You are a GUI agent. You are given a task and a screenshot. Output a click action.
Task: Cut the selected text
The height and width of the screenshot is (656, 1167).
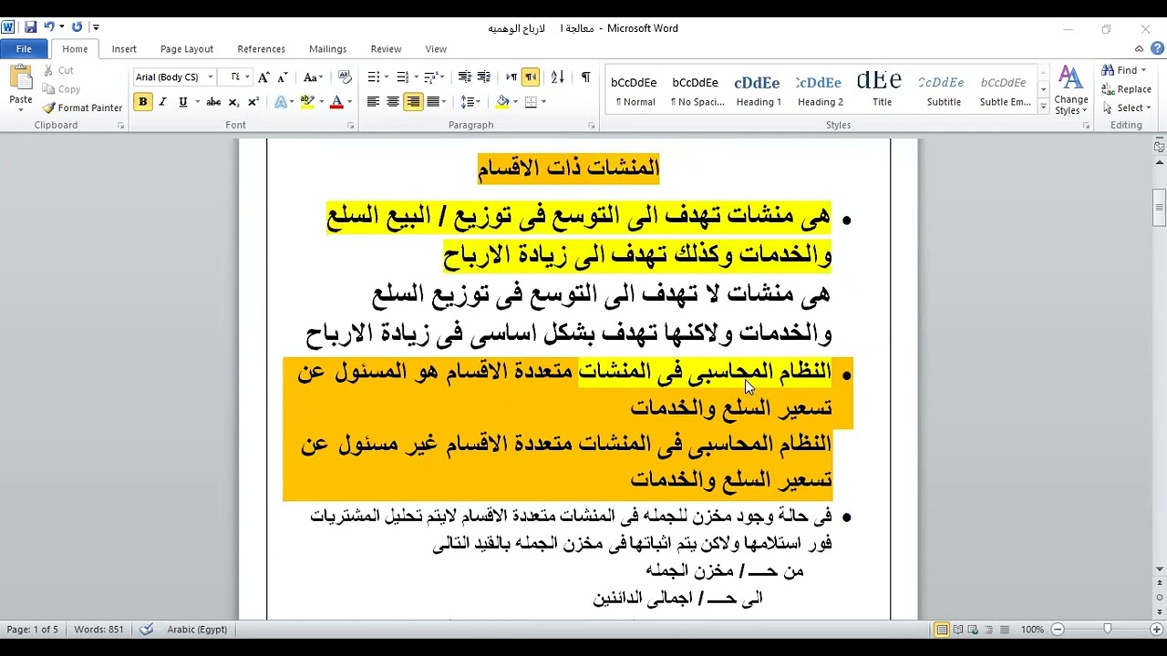tap(59, 70)
